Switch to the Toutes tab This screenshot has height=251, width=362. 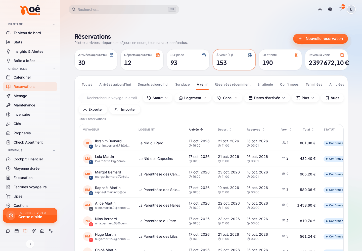[87, 85]
